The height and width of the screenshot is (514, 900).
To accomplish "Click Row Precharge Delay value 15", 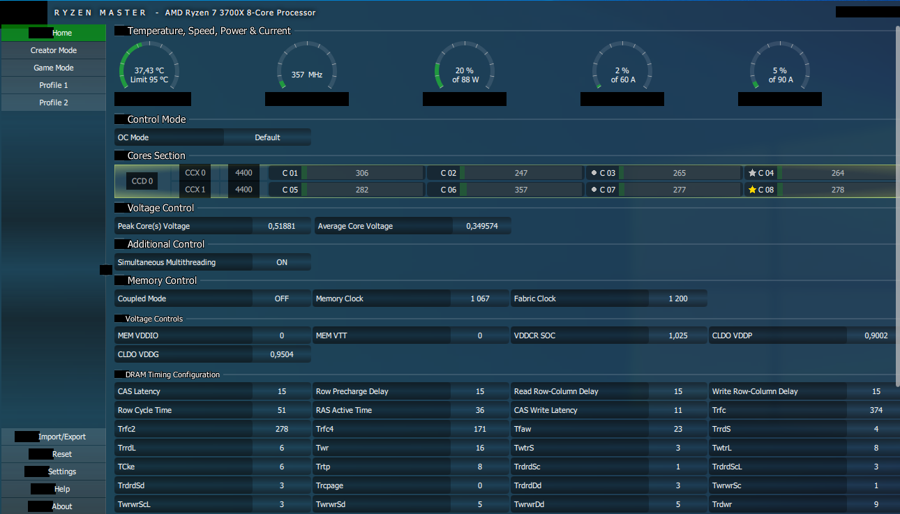I will coord(480,391).
